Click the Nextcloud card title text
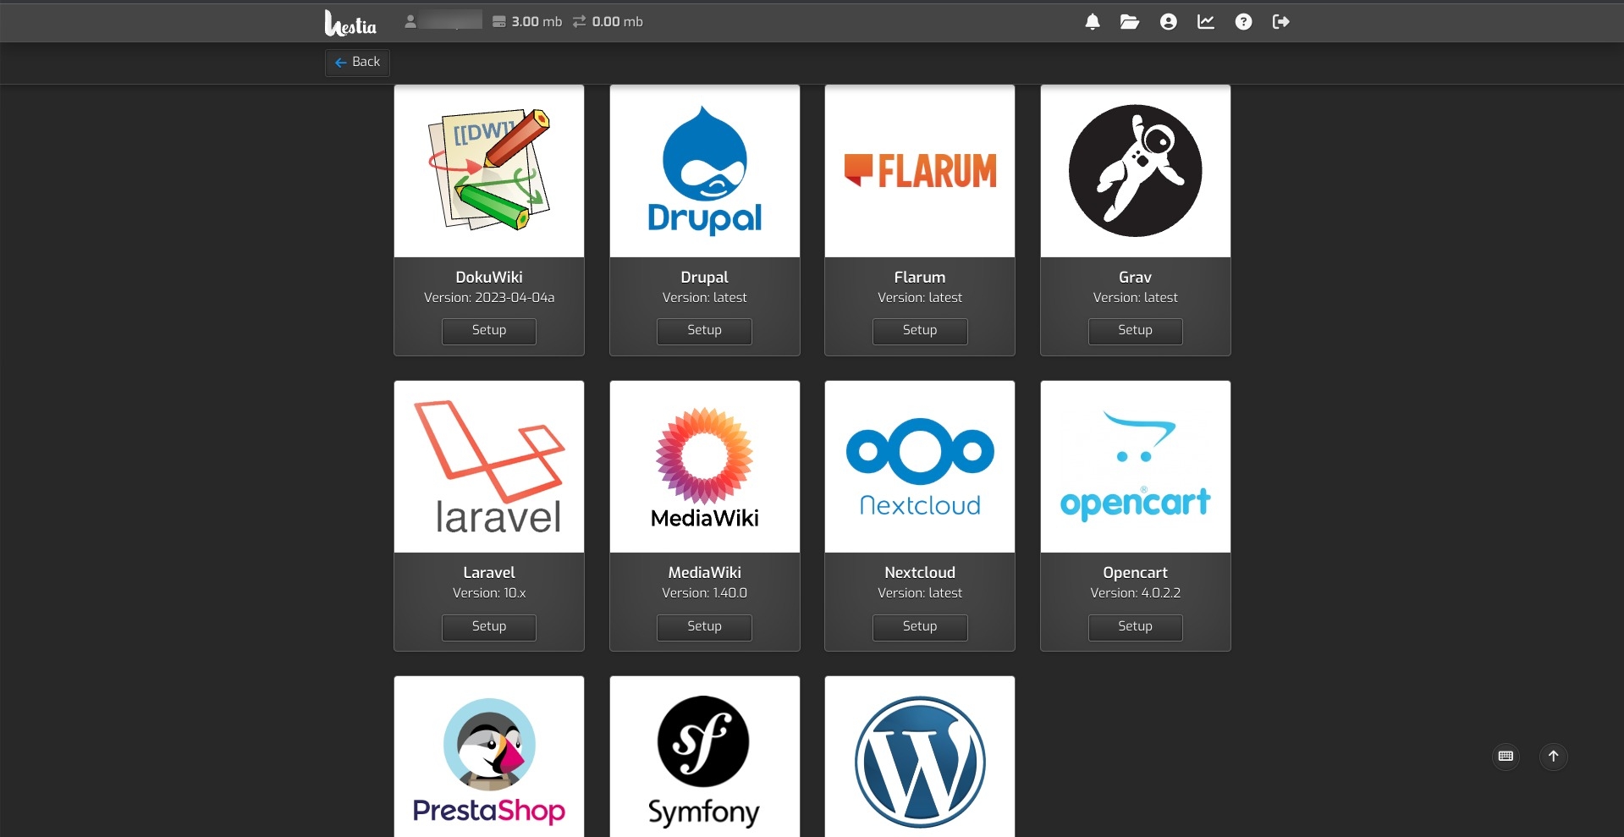The height and width of the screenshot is (837, 1624). tap(920, 573)
